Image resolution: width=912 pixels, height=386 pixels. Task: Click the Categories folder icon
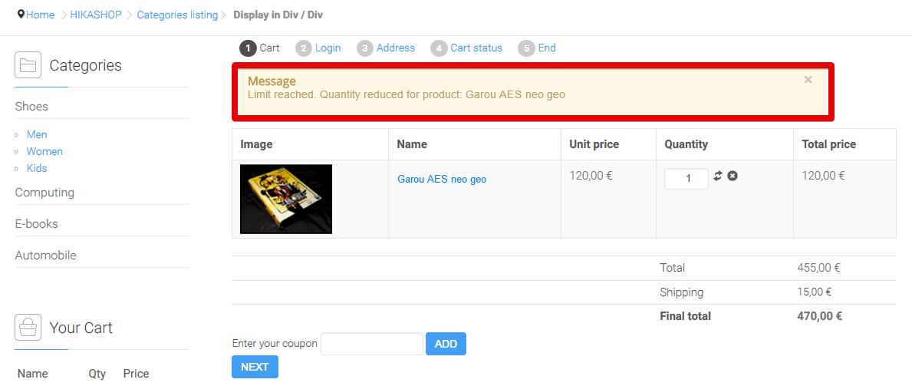click(28, 64)
